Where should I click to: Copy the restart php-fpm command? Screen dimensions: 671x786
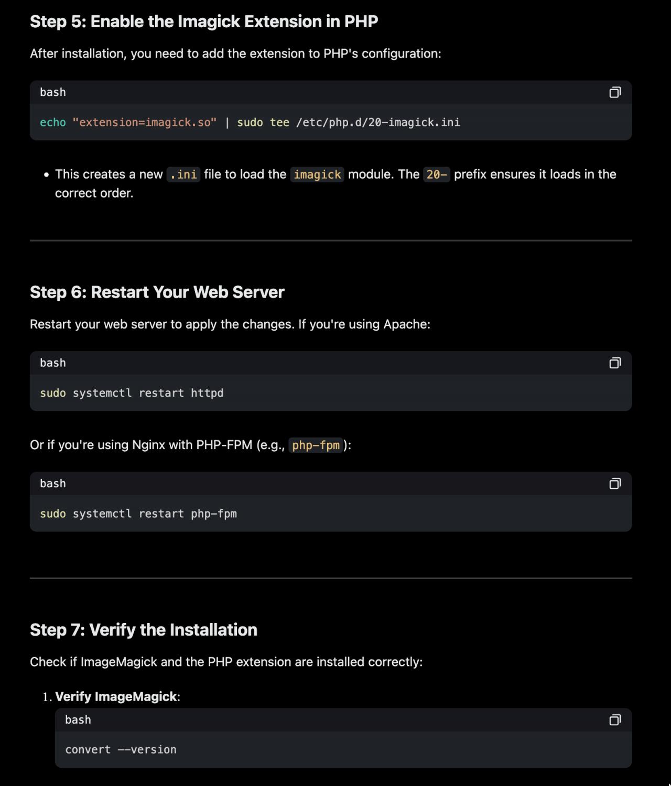(x=615, y=484)
